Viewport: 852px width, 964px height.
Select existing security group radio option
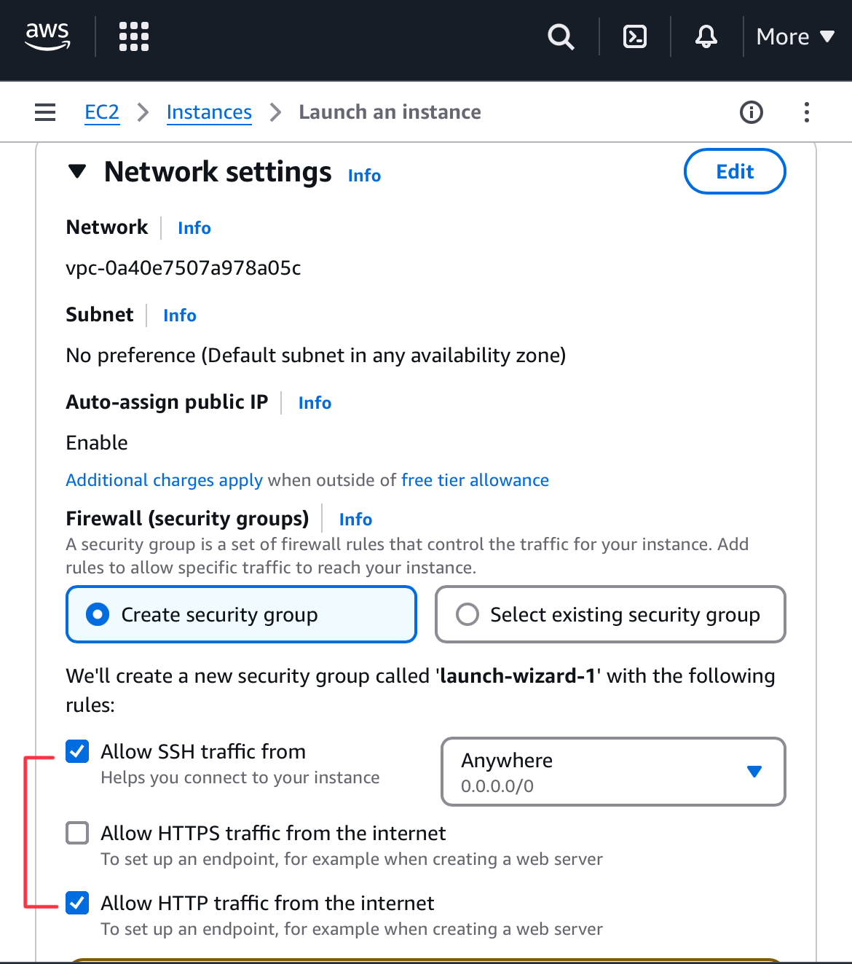(x=468, y=614)
